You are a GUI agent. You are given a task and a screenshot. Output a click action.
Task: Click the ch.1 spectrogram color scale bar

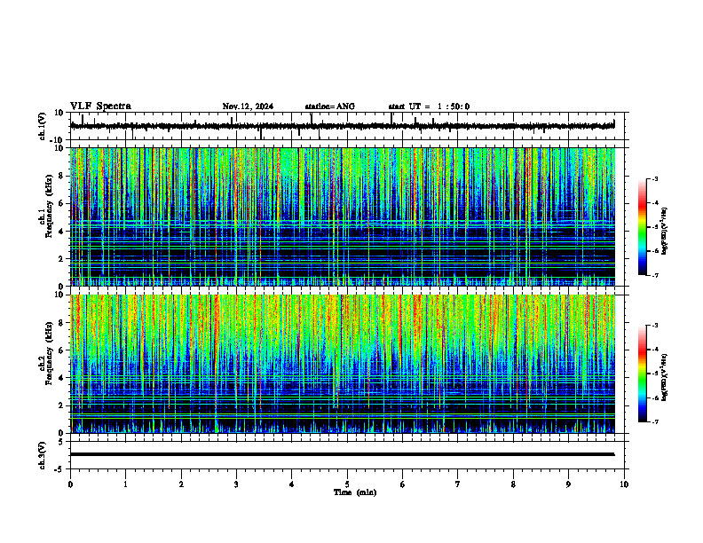click(x=643, y=227)
